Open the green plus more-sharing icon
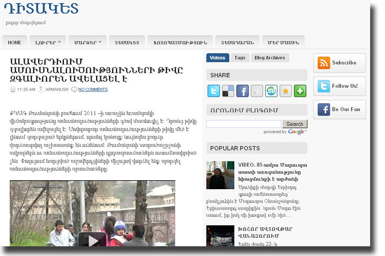 coord(300,91)
